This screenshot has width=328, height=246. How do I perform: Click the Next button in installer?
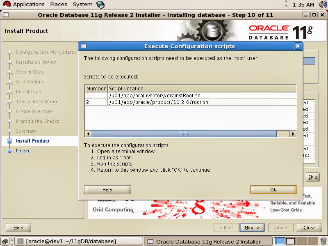click(252, 228)
